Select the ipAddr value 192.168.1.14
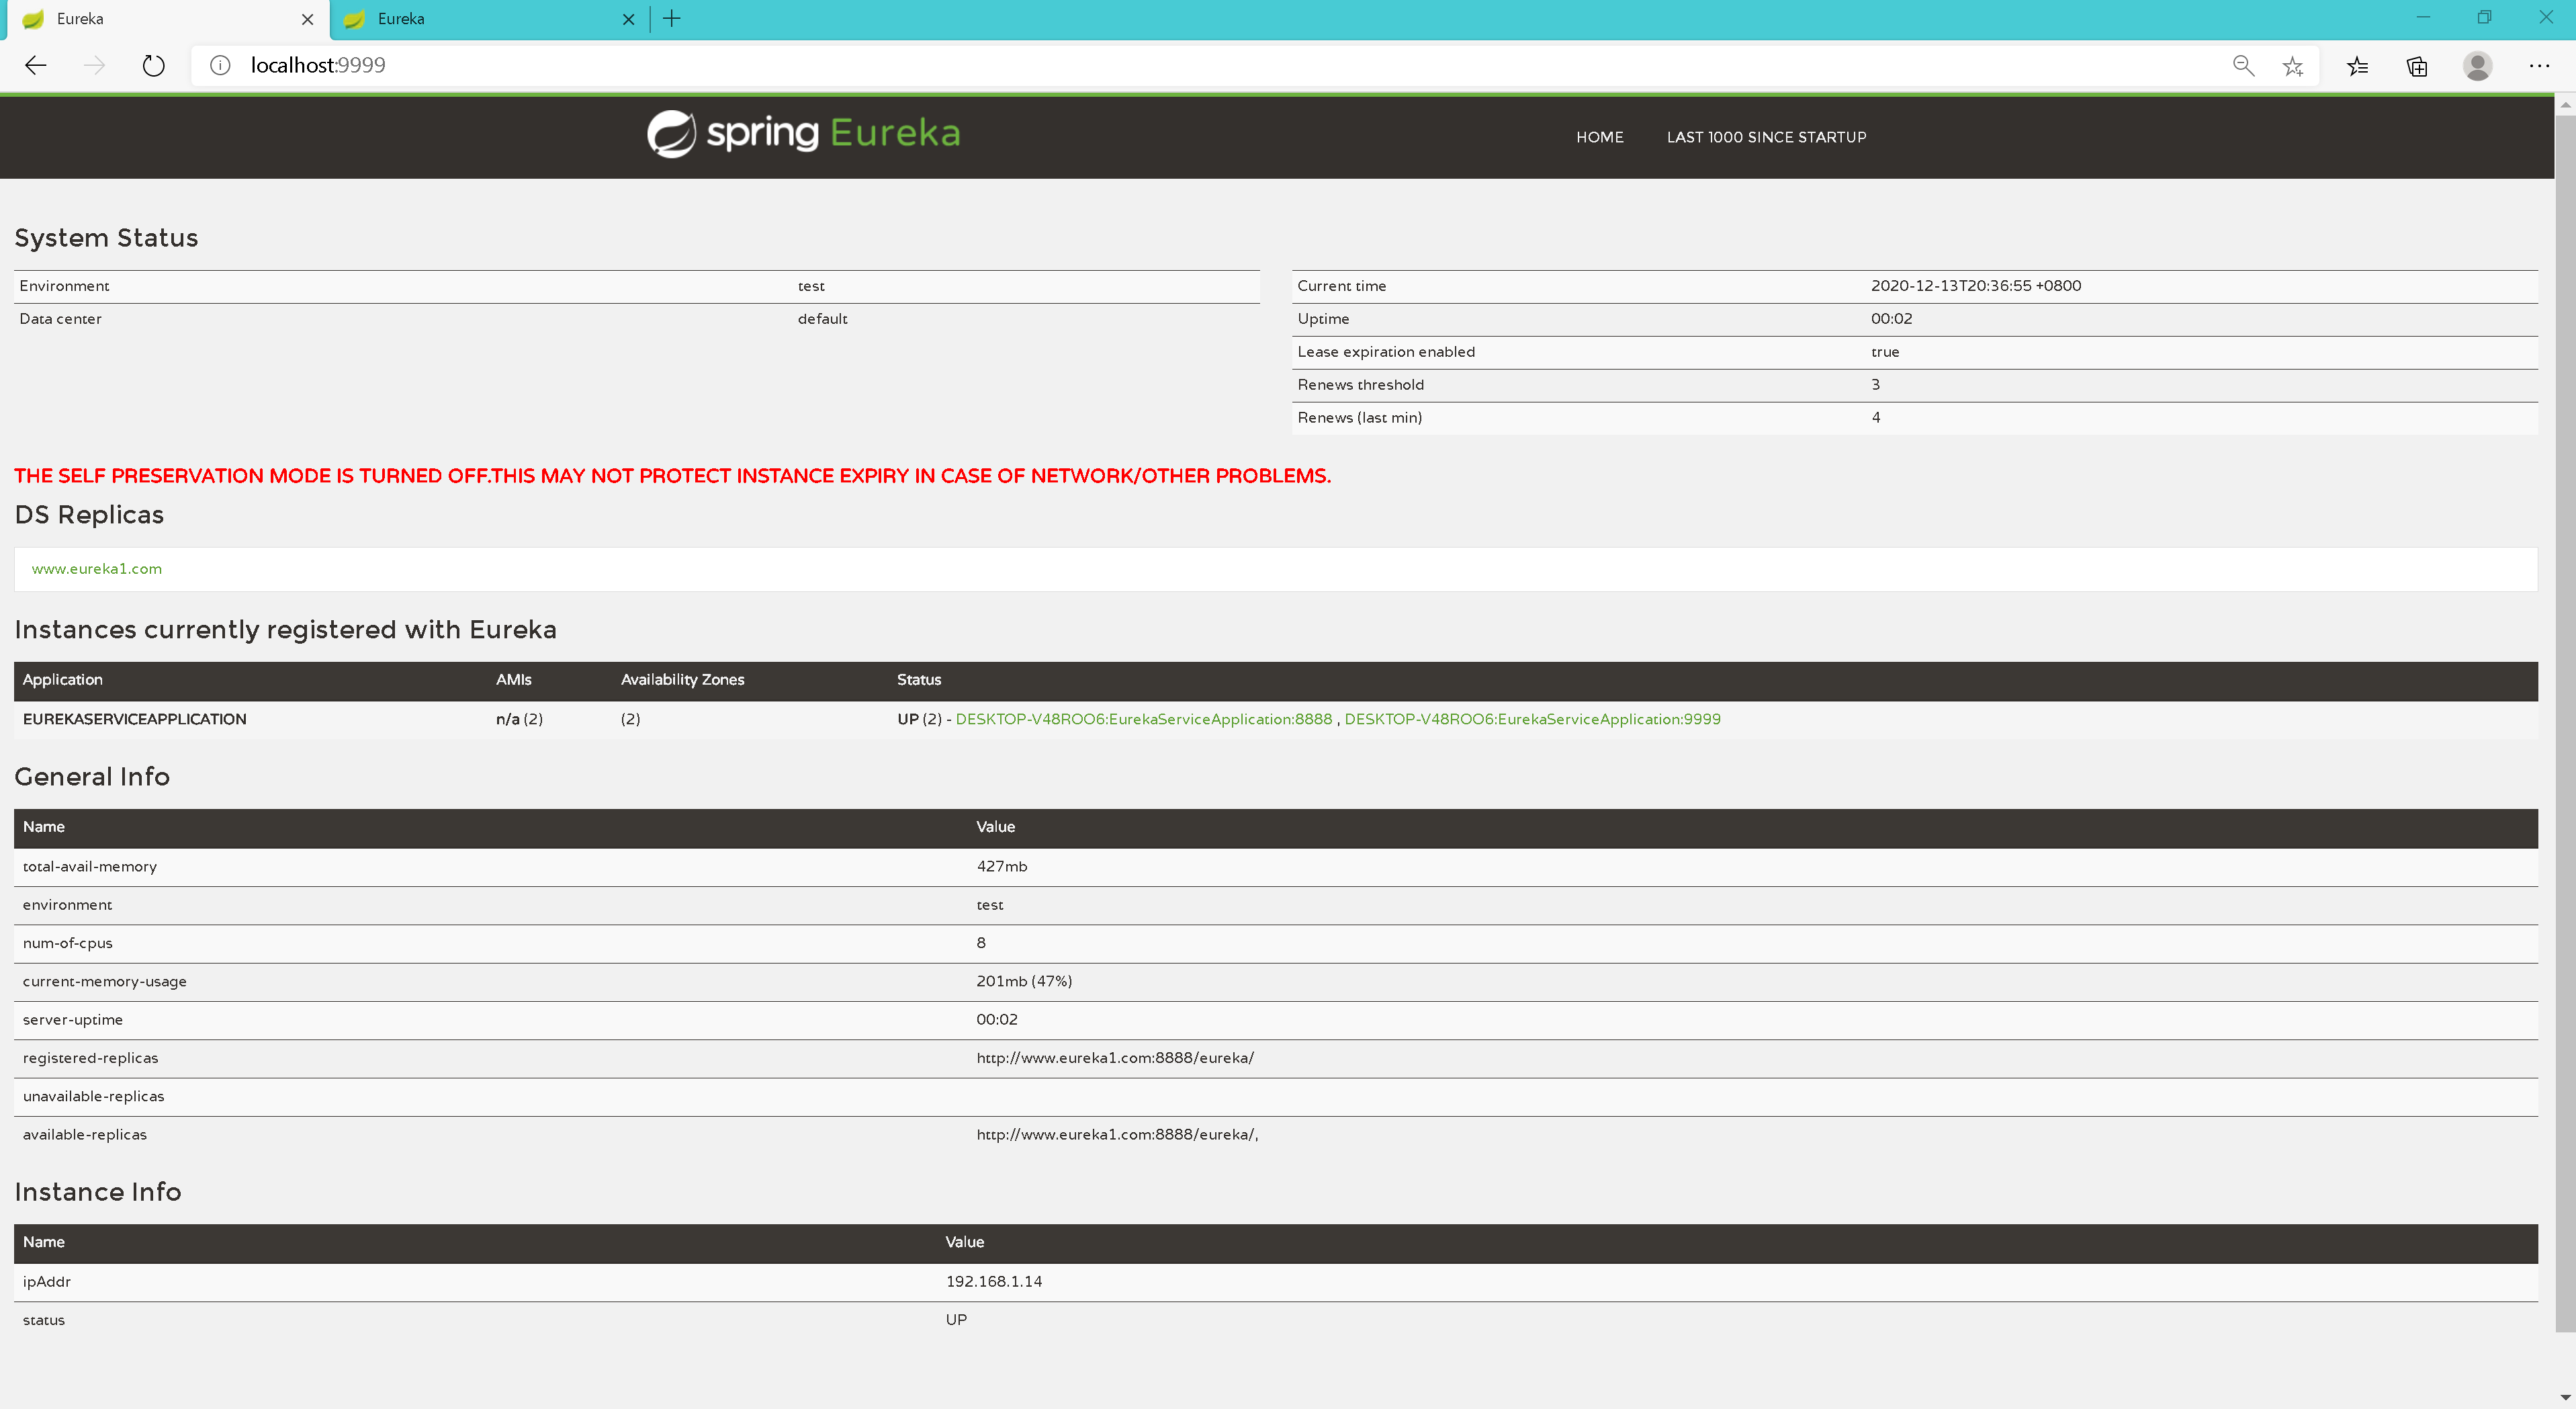Screen dimensions: 2576x1409 coord(993,1281)
